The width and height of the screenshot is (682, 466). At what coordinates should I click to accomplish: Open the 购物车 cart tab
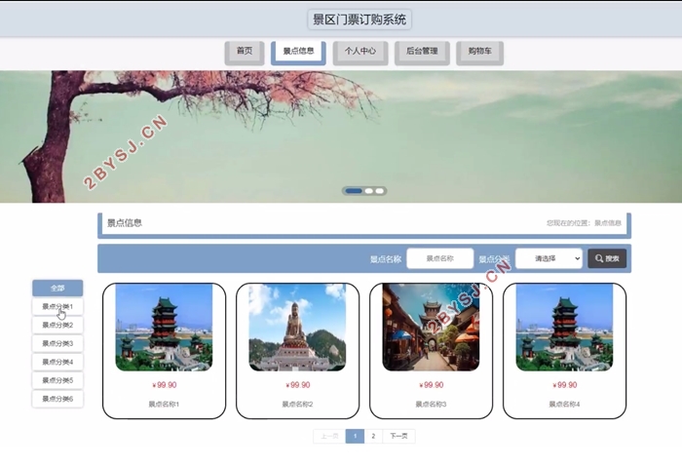tap(480, 51)
